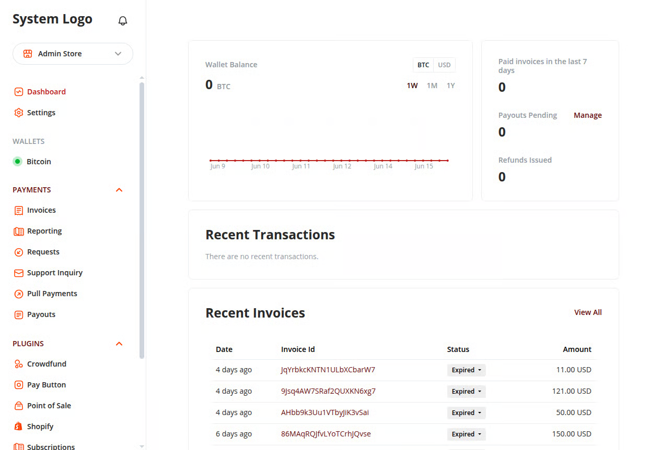Click the System Logo title
This screenshot has width=661, height=450.
[52, 19]
